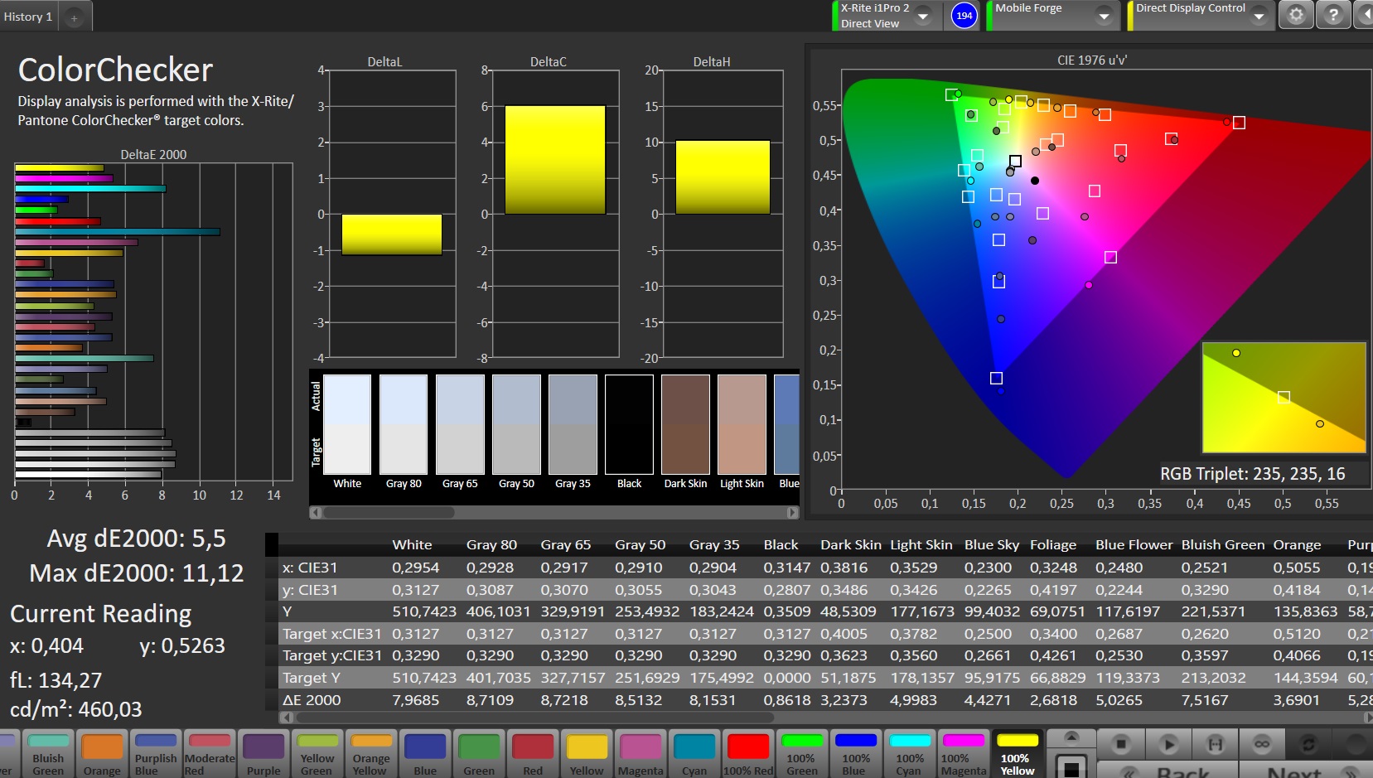This screenshot has height=778, width=1373.
Task: Select the Orange Yellow swatch
Action: [x=371, y=754]
